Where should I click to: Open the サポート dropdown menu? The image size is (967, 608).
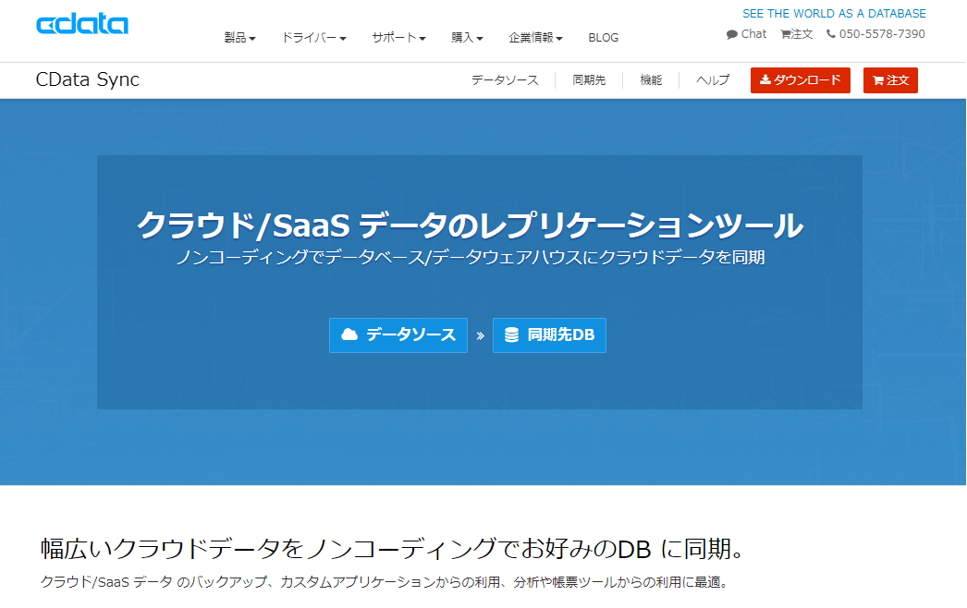(x=398, y=38)
